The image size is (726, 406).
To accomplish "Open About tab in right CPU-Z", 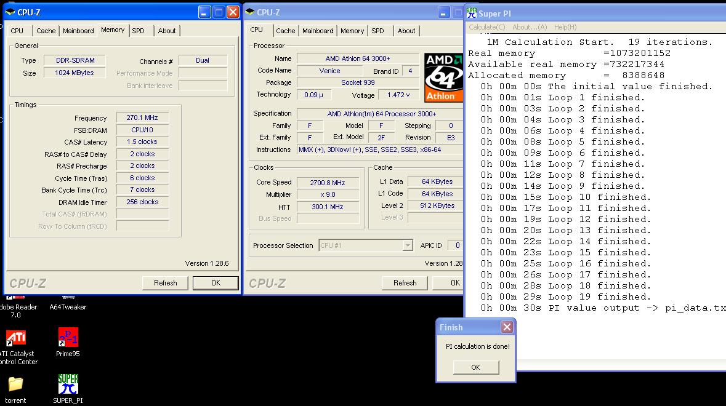I will coord(406,31).
